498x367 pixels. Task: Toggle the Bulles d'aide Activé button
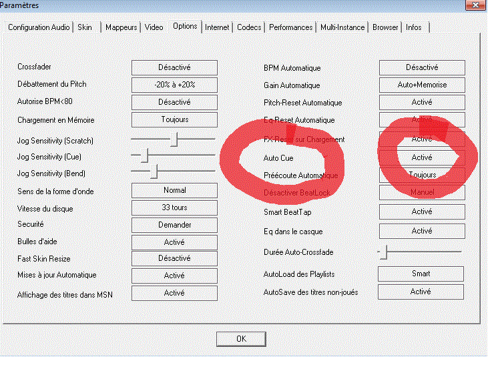[174, 242]
